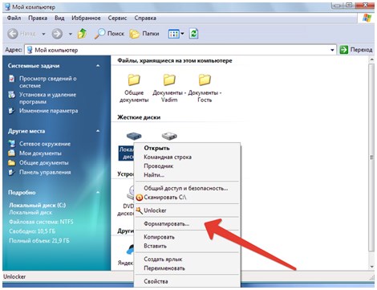Click the vertical scrollbar of file pane
Screen dimensions: 377x290
(371, 158)
